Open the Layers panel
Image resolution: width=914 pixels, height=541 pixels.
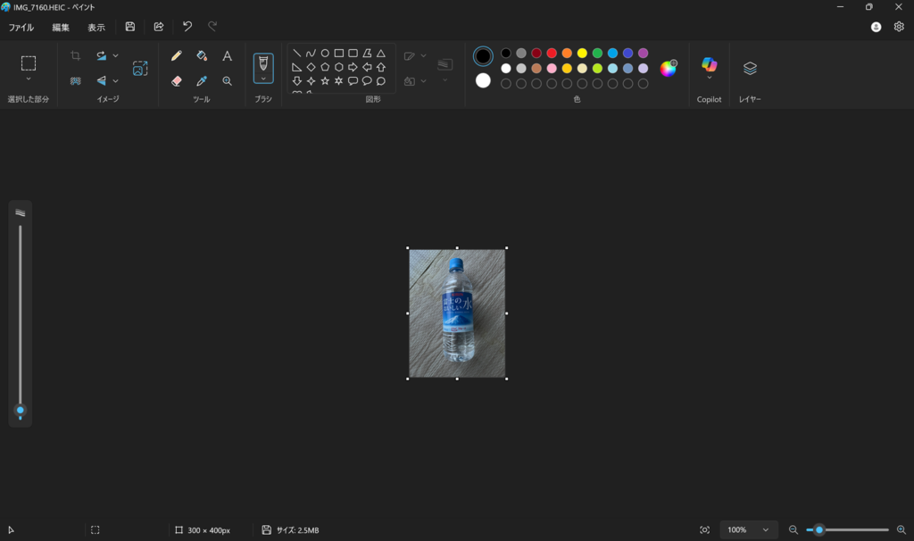click(750, 68)
